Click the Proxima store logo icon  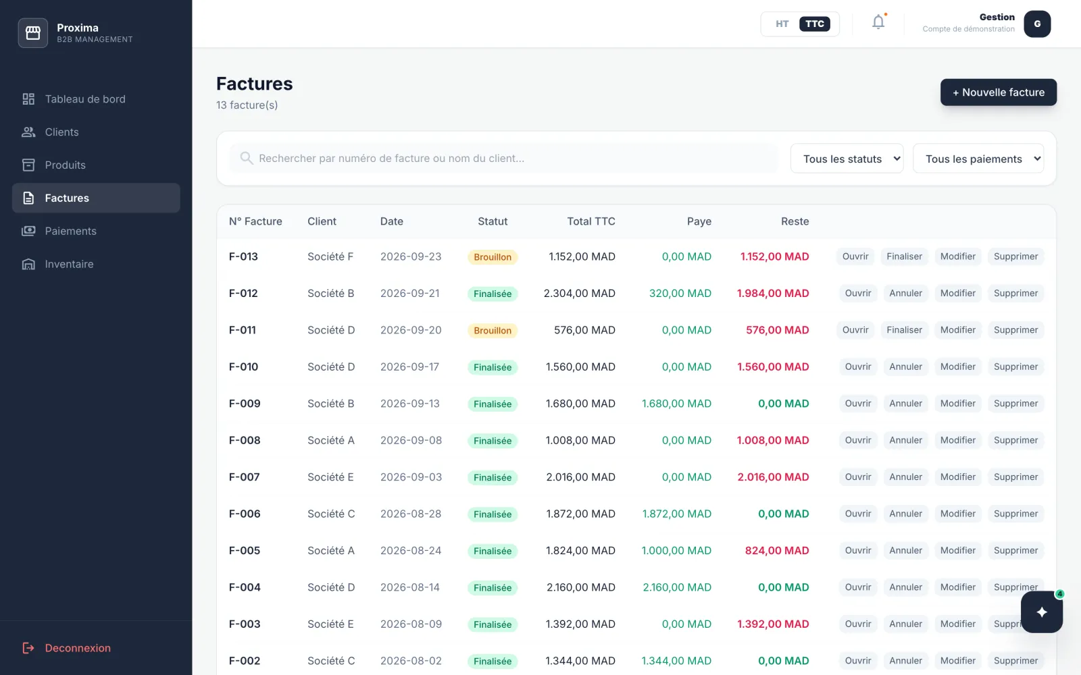[32, 33]
